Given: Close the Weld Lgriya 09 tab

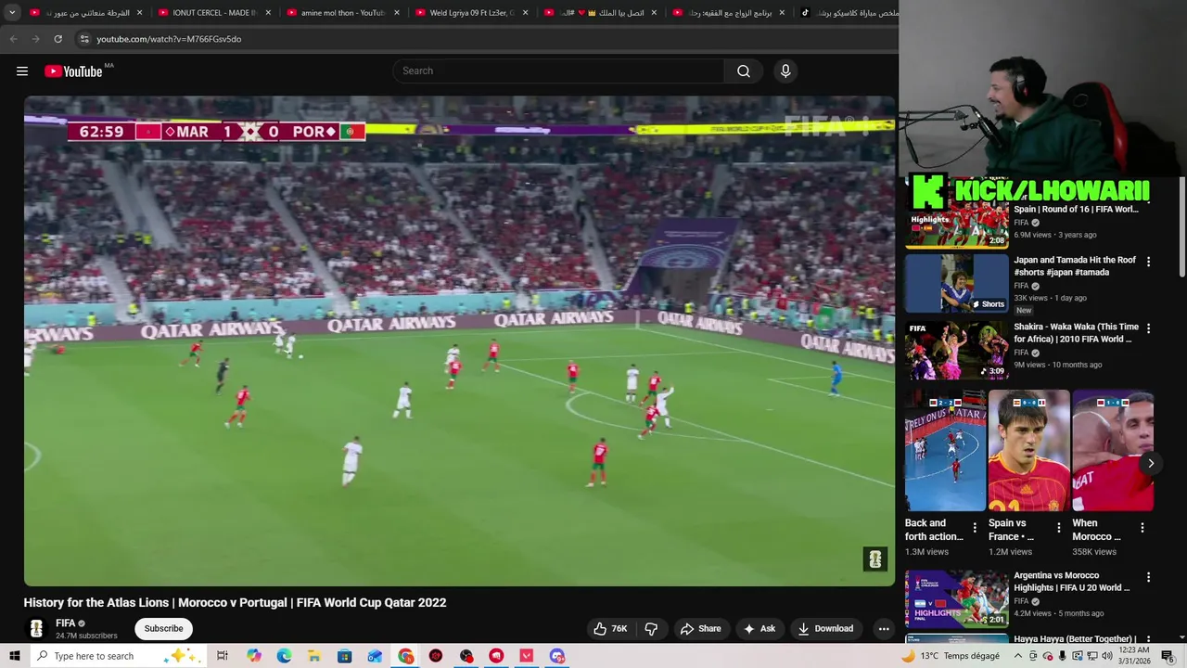Looking at the screenshot, I should pos(525,13).
